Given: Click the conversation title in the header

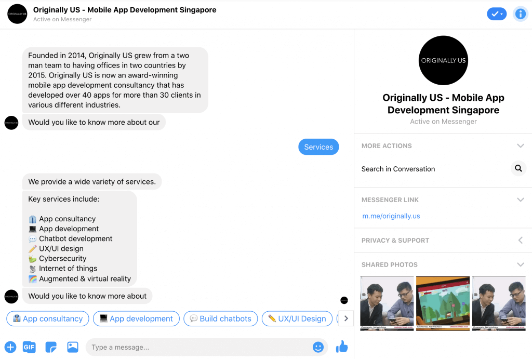Looking at the screenshot, I should [x=125, y=10].
